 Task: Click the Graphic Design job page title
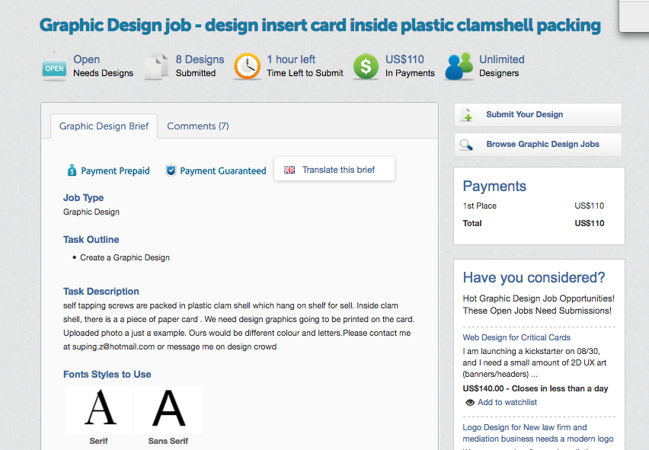[x=320, y=25]
